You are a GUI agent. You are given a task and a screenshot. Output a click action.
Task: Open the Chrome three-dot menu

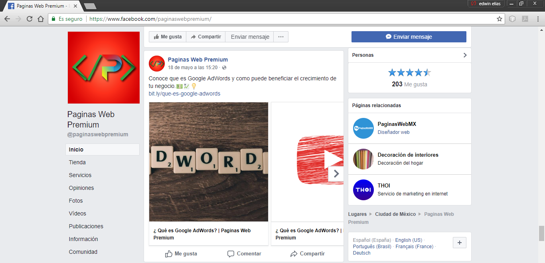[x=538, y=19]
